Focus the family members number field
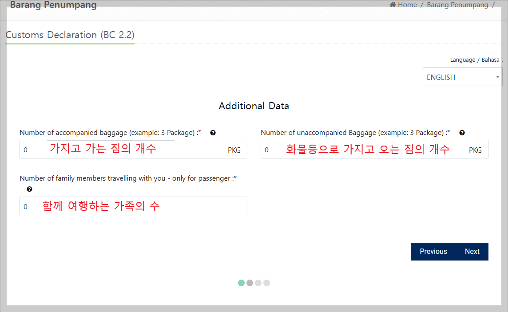This screenshot has height=312, width=508. click(133, 206)
